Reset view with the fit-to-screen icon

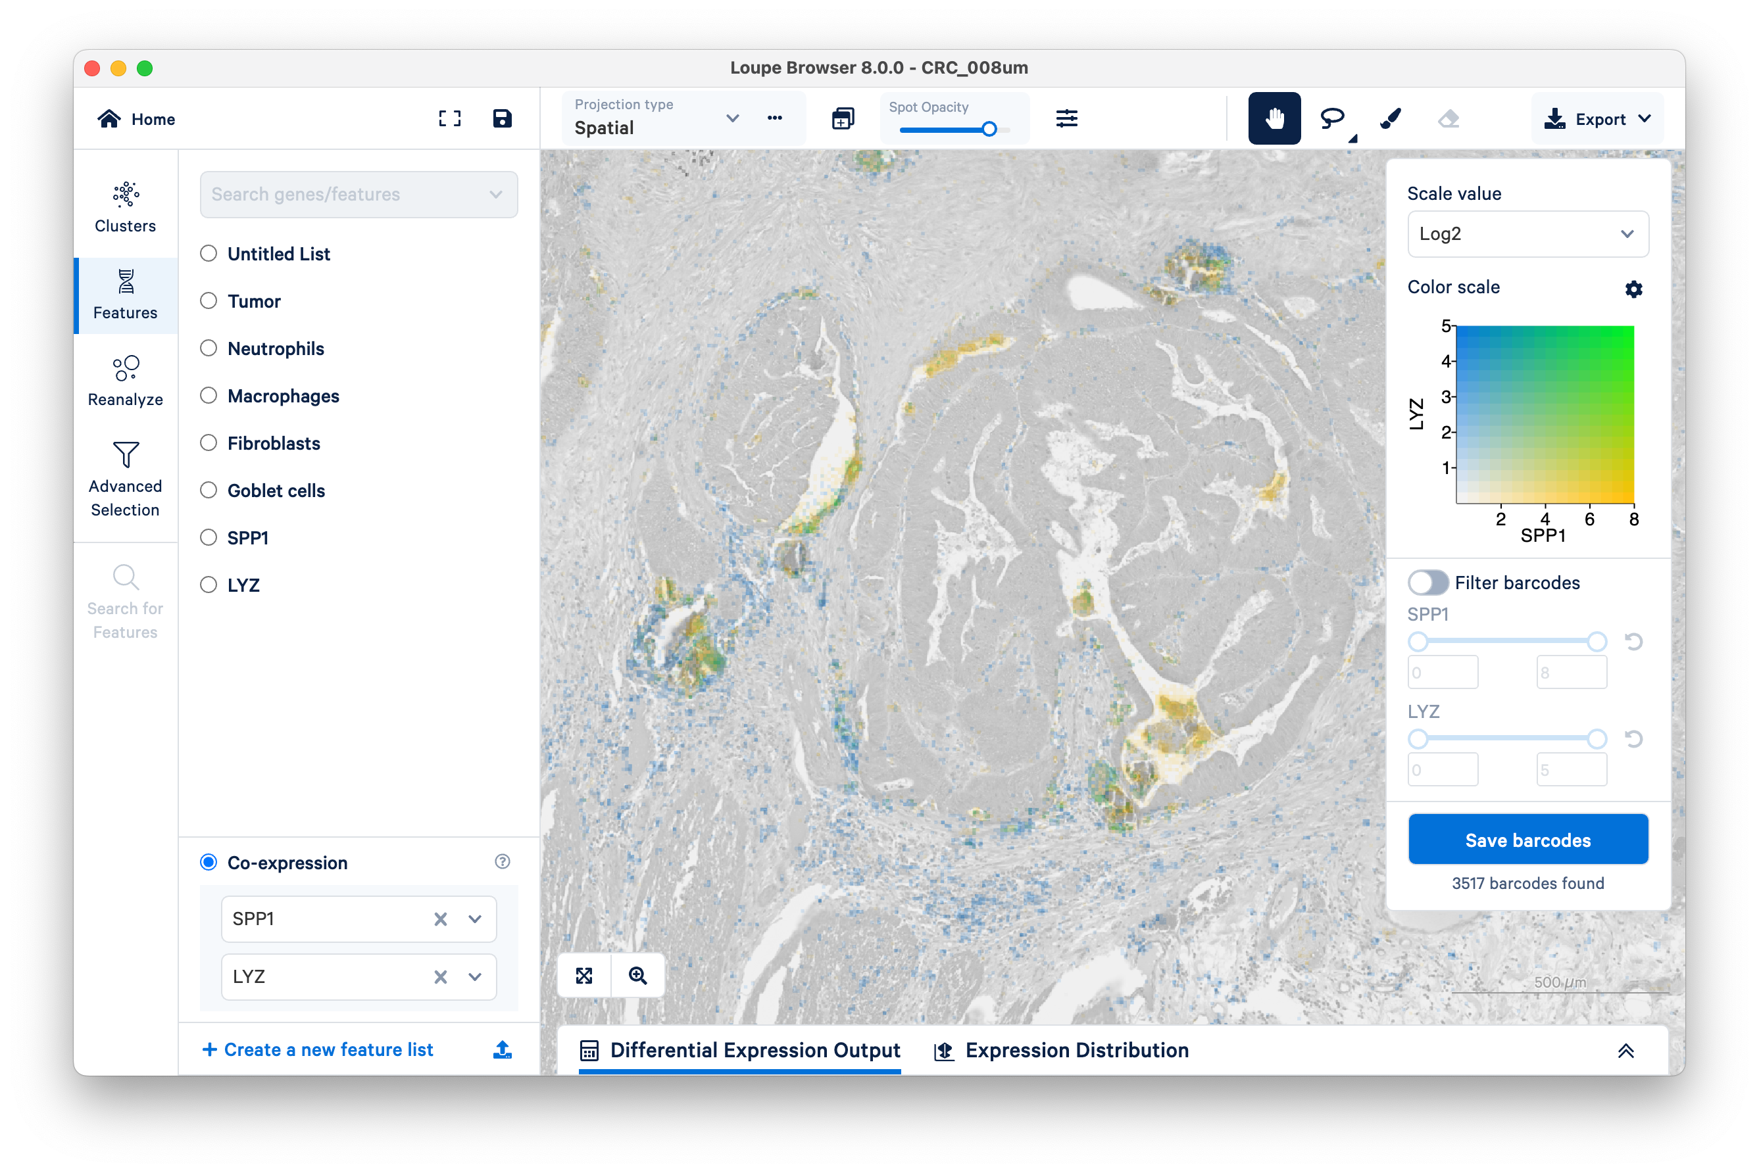[585, 976]
